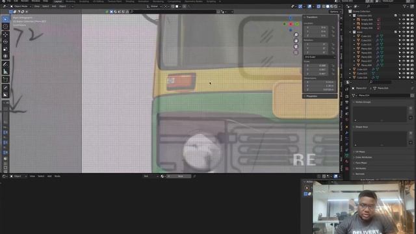
Task: Expand the Properties panel in sidebar
Action: tap(320, 96)
